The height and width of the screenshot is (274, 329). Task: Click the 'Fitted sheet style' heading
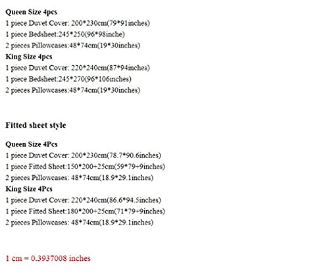click(36, 125)
